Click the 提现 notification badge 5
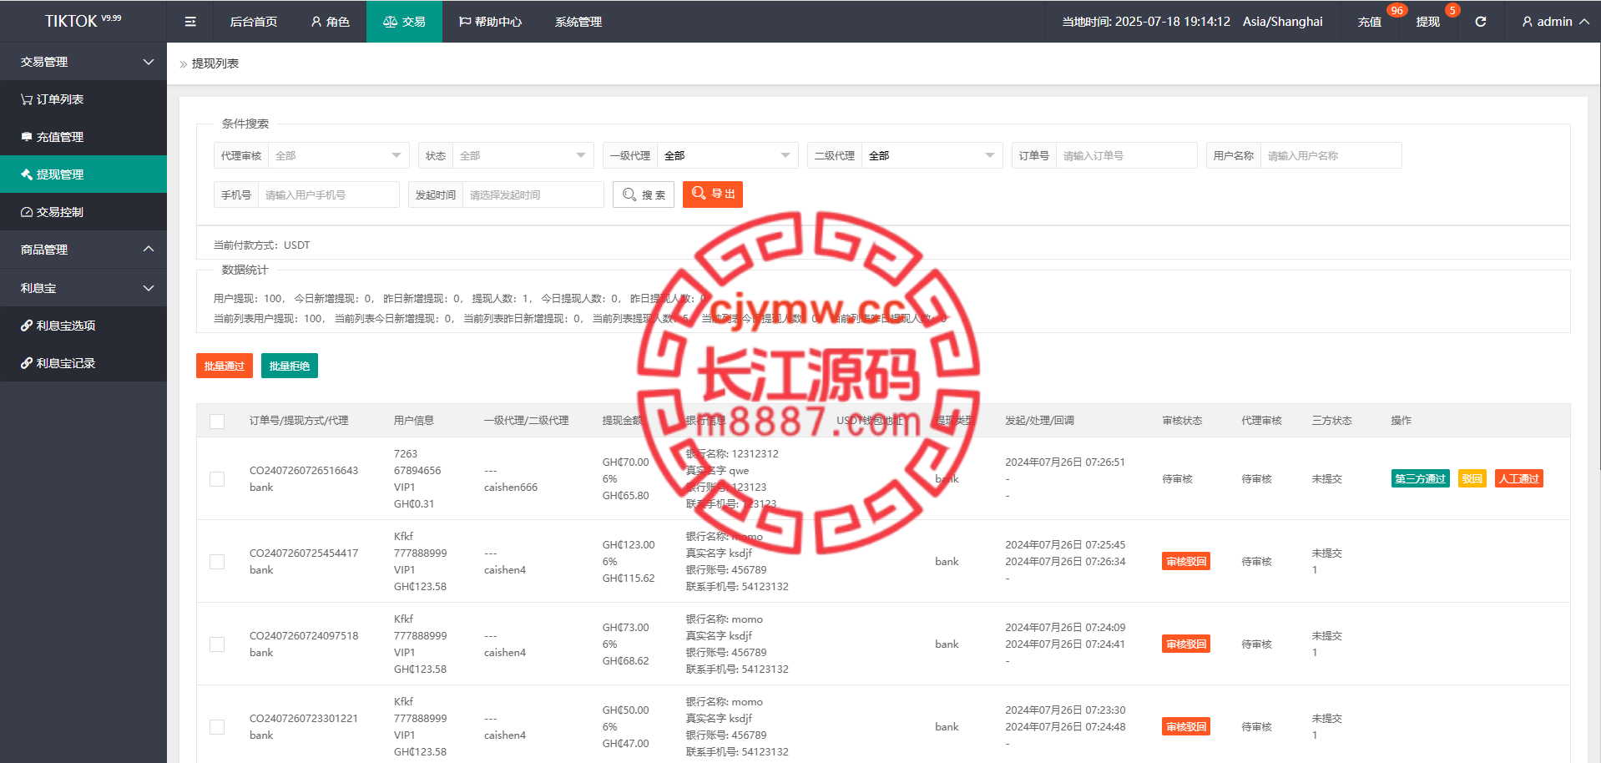Viewport: 1601px width, 763px height. point(1452,11)
